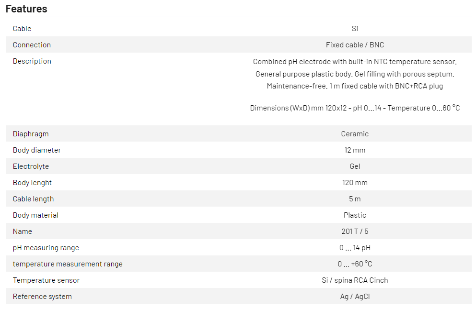This screenshot has height=309, width=476.
Task: Click the pH measuring range label
Action: point(46,248)
